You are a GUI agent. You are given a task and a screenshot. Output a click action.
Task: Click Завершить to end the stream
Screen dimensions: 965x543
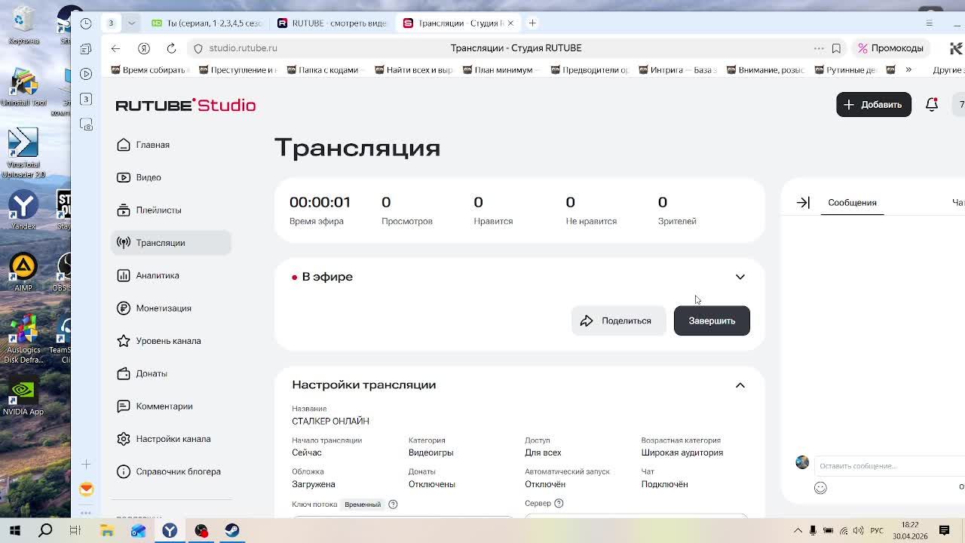[x=712, y=321]
